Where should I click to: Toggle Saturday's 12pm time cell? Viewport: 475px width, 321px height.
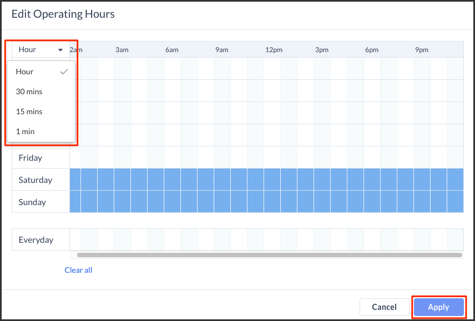click(x=272, y=180)
